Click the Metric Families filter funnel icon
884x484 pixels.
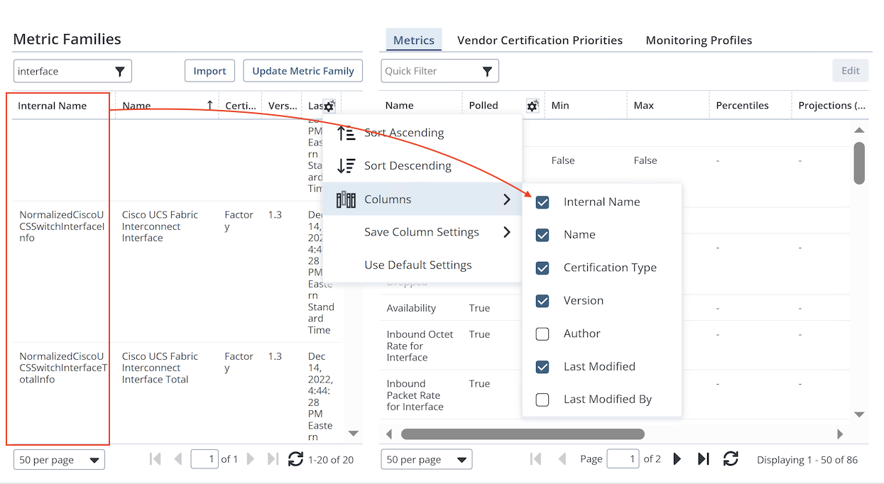click(x=120, y=71)
